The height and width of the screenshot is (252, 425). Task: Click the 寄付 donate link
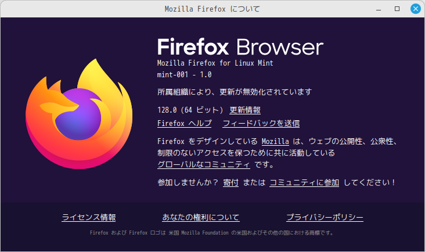[x=230, y=183]
